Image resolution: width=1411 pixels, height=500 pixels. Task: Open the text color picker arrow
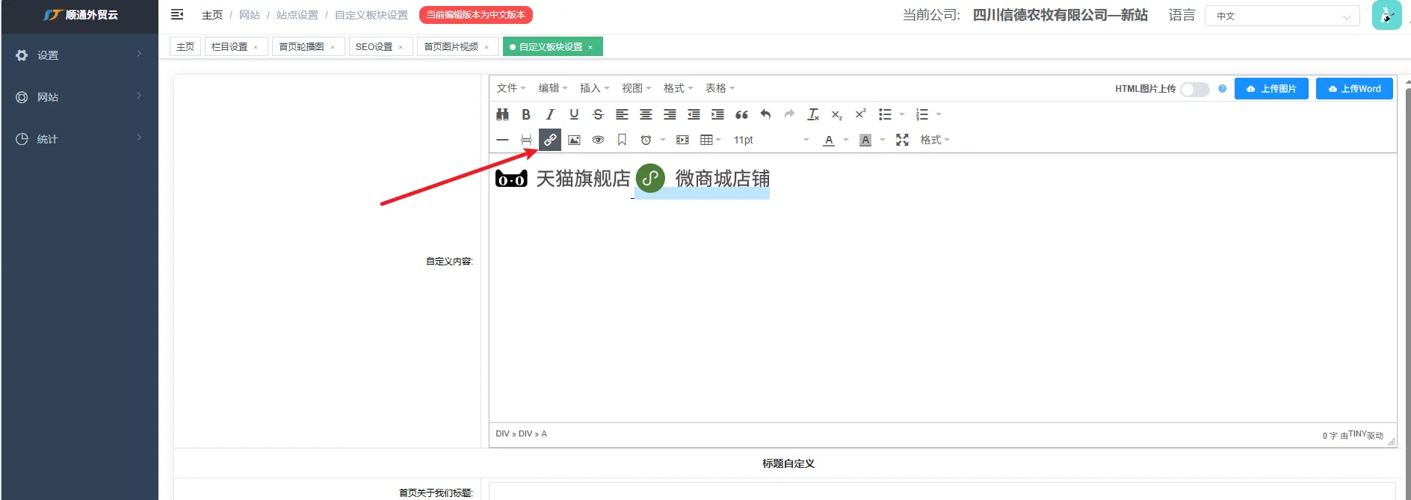(x=846, y=140)
